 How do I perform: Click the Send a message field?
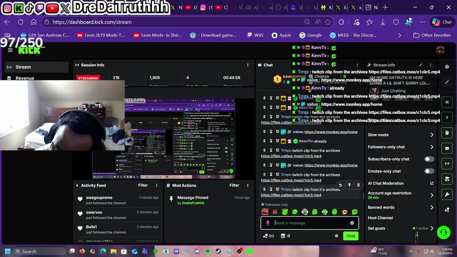[x=310, y=223]
